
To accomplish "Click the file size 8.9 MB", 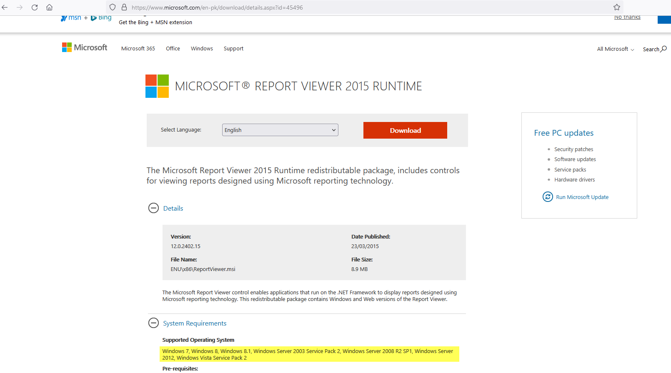I will tap(359, 269).
